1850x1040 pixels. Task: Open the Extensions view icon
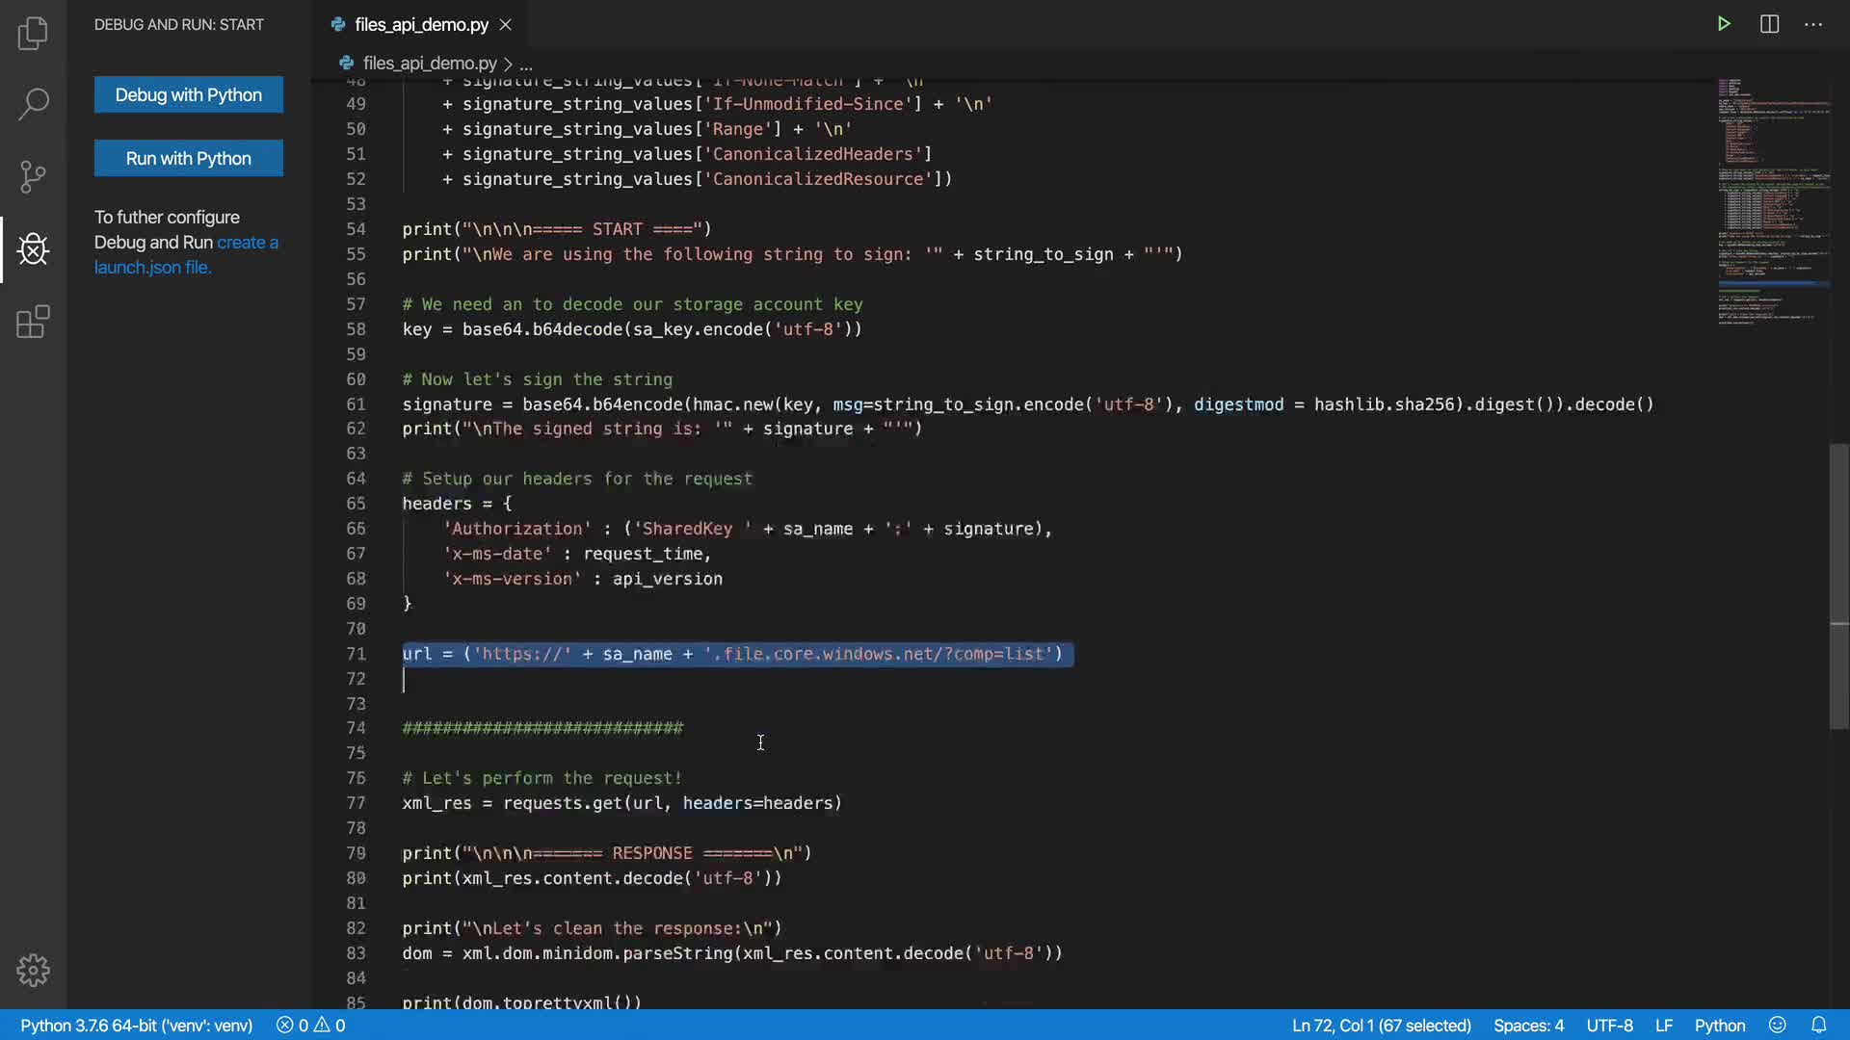coord(33,322)
